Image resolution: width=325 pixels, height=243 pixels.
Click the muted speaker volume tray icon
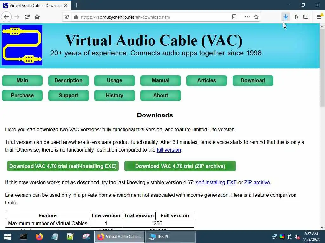pos(297,237)
